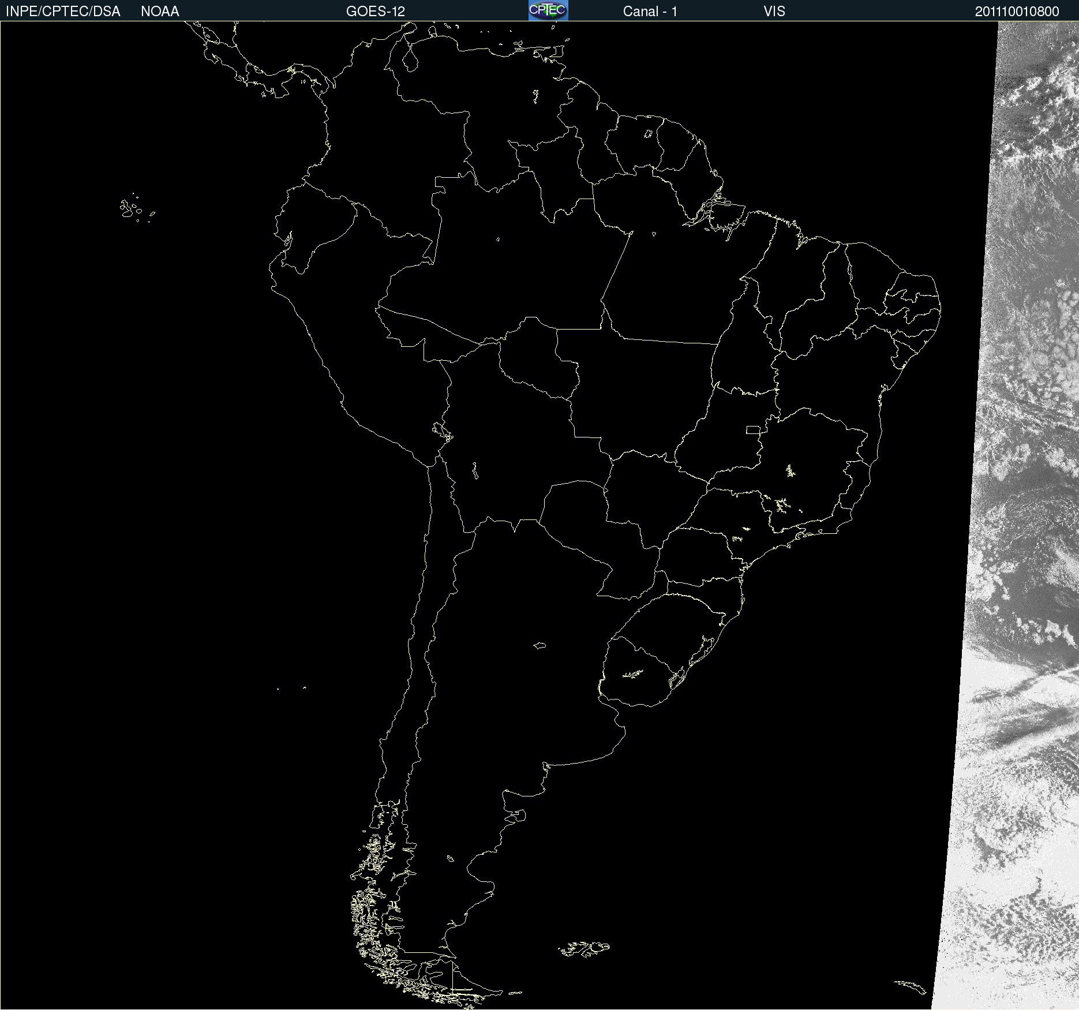Click the NOAA label in the header
Screen dimensions: 1079x1010
(160, 12)
